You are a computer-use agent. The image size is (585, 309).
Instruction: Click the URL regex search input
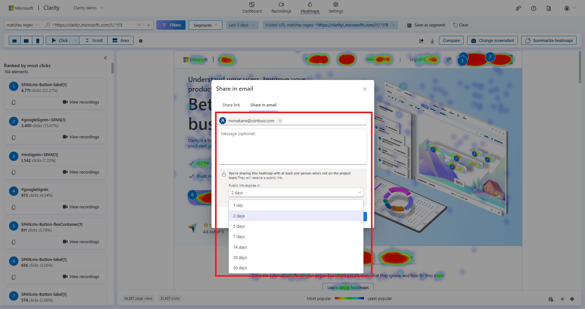tap(94, 25)
